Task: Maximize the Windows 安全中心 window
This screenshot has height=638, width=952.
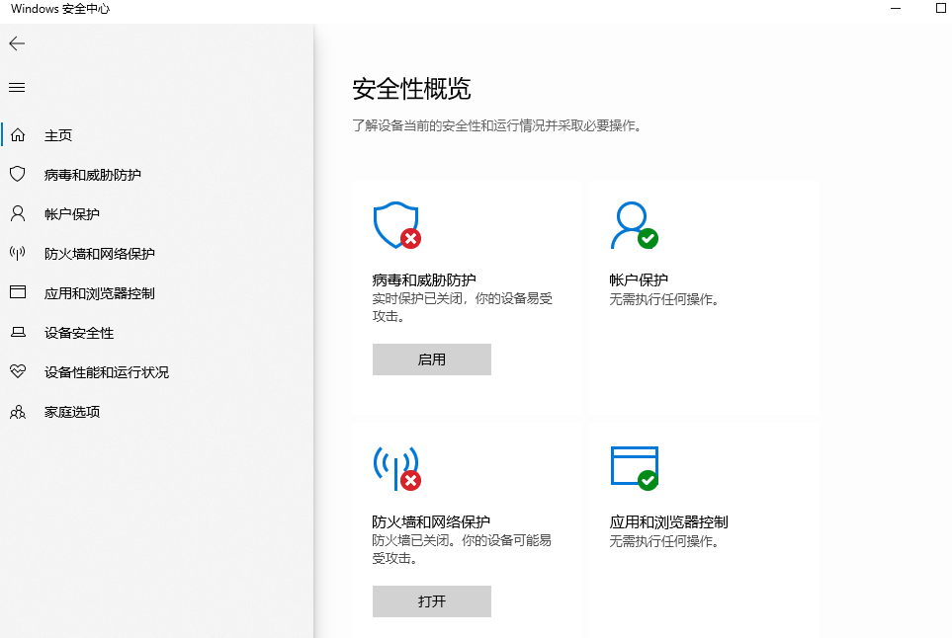Action: pos(941,9)
